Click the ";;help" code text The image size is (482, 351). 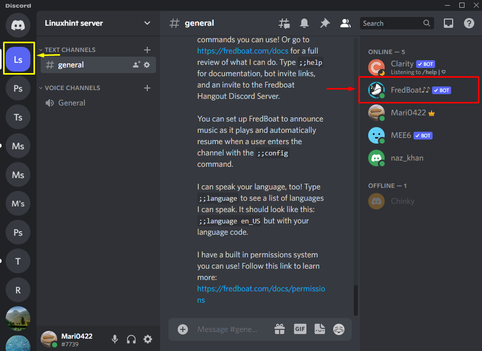coord(311,63)
